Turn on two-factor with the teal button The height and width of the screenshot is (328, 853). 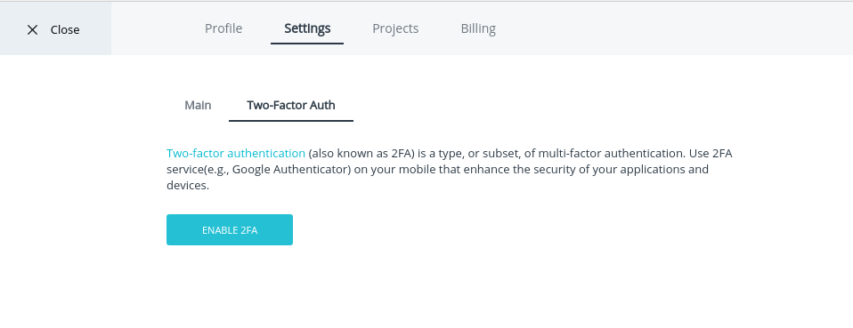tap(230, 229)
